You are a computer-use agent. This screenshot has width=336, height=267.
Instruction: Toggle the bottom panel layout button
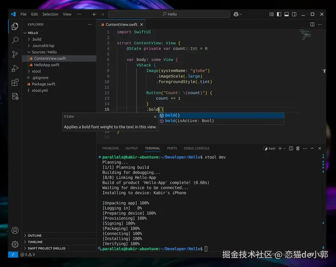(287, 14)
